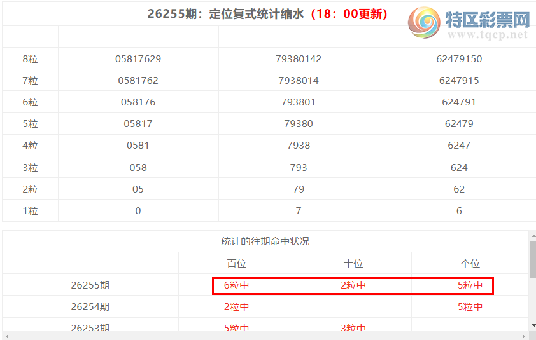Viewport: 536px width, 340px height.
Task: Click the cell value 7938014
Action: click(299, 80)
